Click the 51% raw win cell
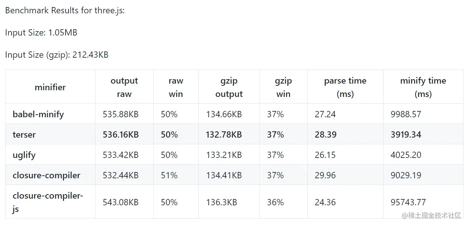The height and width of the screenshot is (226, 468). click(169, 175)
